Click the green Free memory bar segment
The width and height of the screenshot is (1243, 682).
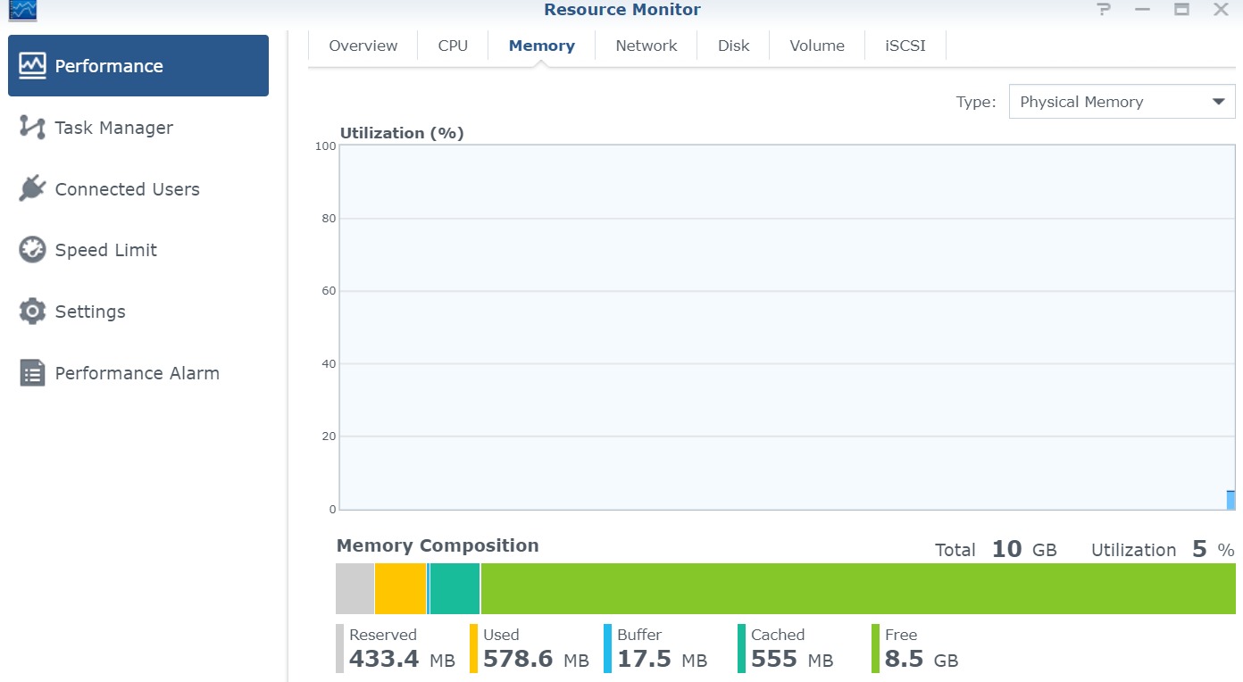pos(857,588)
